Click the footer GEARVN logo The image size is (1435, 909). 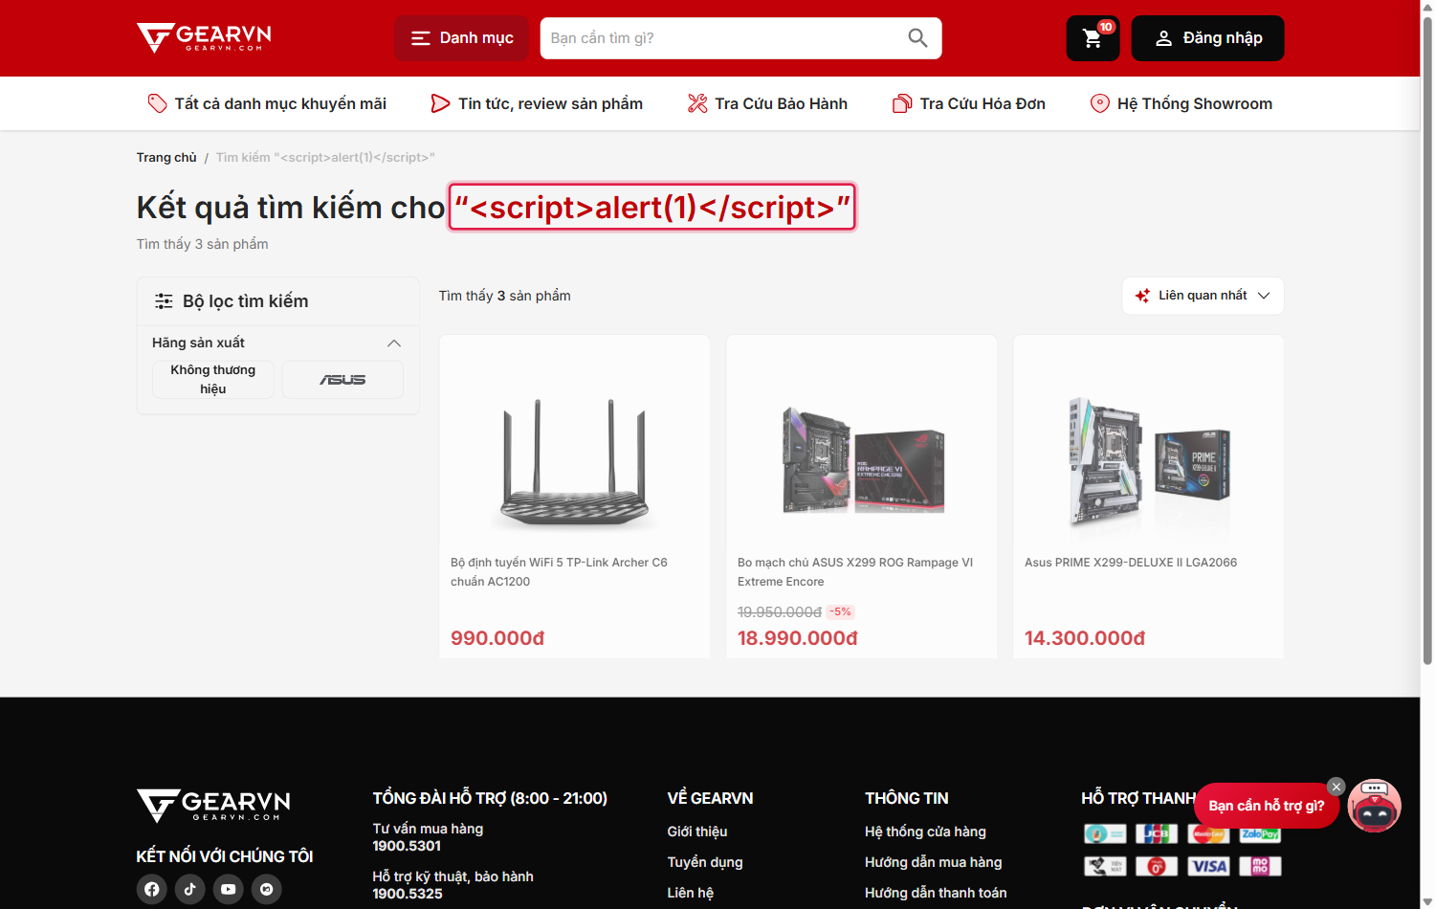click(x=213, y=805)
